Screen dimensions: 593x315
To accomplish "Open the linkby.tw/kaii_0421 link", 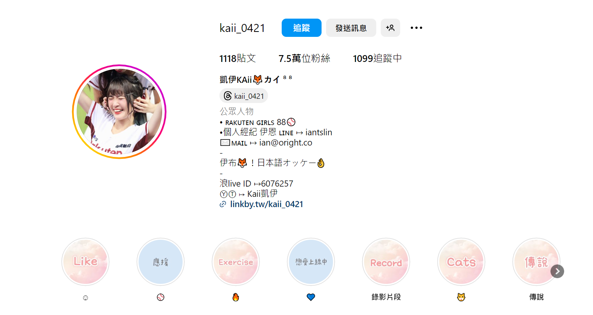I will tap(267, 204).
